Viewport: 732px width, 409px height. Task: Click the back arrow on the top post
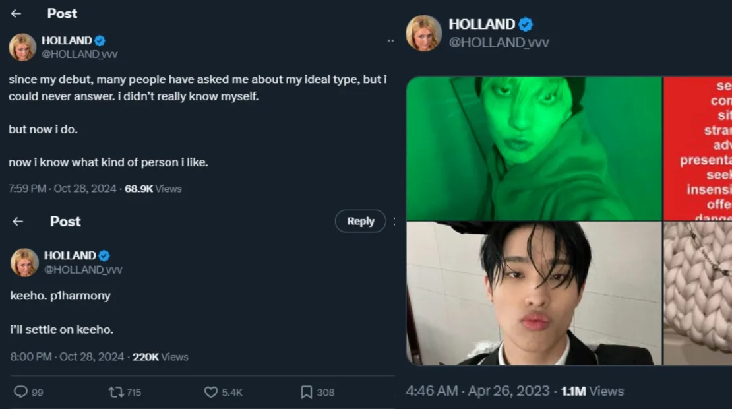(16, 13)
